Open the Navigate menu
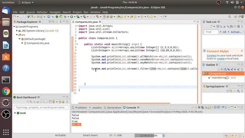The image size is (245, 138). pos(55,12)
